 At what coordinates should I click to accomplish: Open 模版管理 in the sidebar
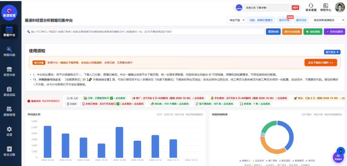9,112
